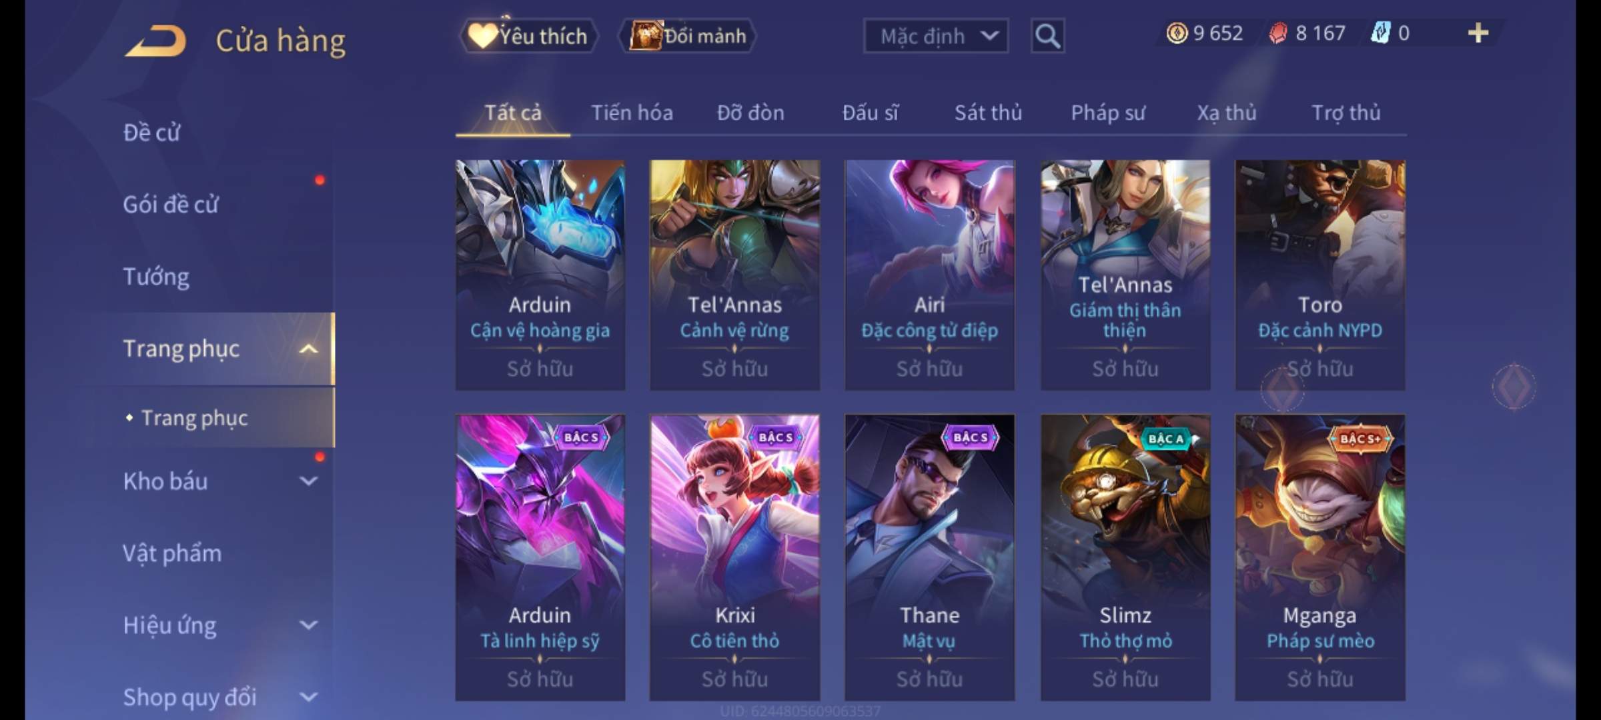Viewport: 1601px width, 720px height.
Task: Switch to the Sát thủ tab
Action: (x=988, y=113)
